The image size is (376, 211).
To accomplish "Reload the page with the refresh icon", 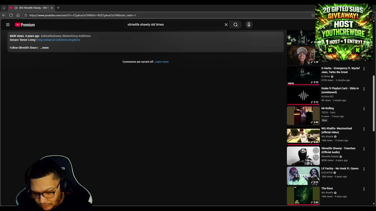I will [x=11, y=15].
